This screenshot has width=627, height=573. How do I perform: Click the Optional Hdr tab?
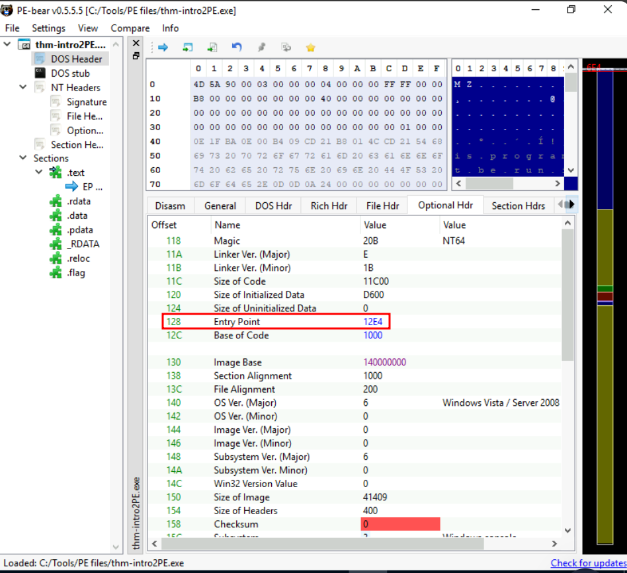446,205
